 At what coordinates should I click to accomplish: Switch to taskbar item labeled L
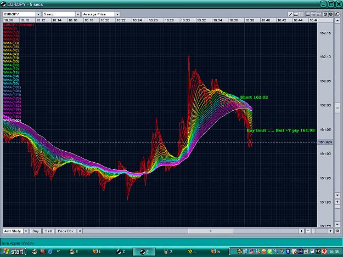coord(97,252)
